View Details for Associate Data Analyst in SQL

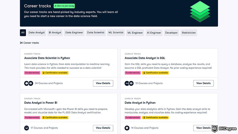click(203, 83)
